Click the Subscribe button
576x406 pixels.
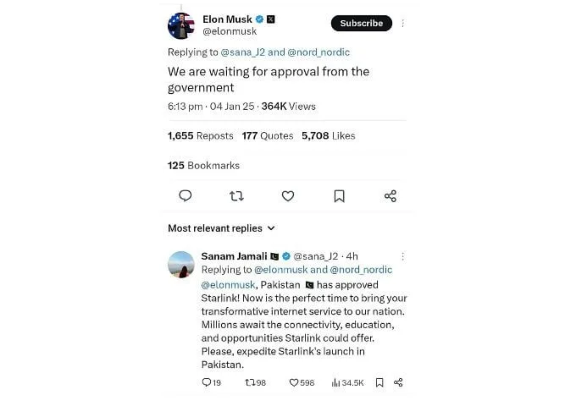point(362,24)
